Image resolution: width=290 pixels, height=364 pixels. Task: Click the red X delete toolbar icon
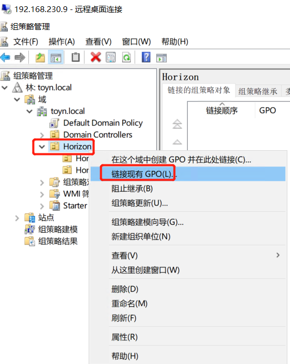point(96,57)
